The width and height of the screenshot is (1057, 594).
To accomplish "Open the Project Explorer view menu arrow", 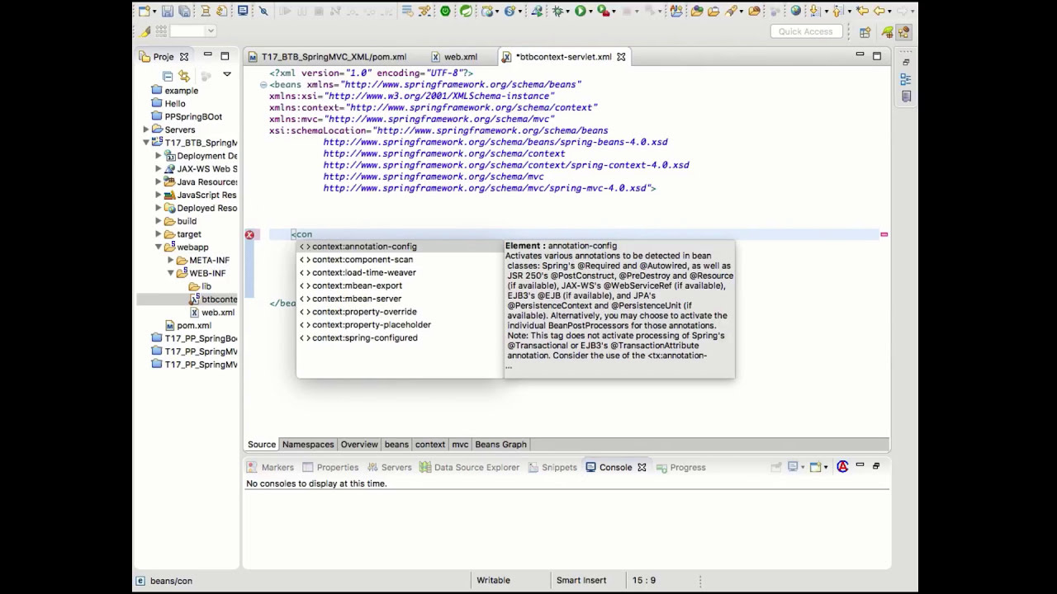I will coord(227,74).
